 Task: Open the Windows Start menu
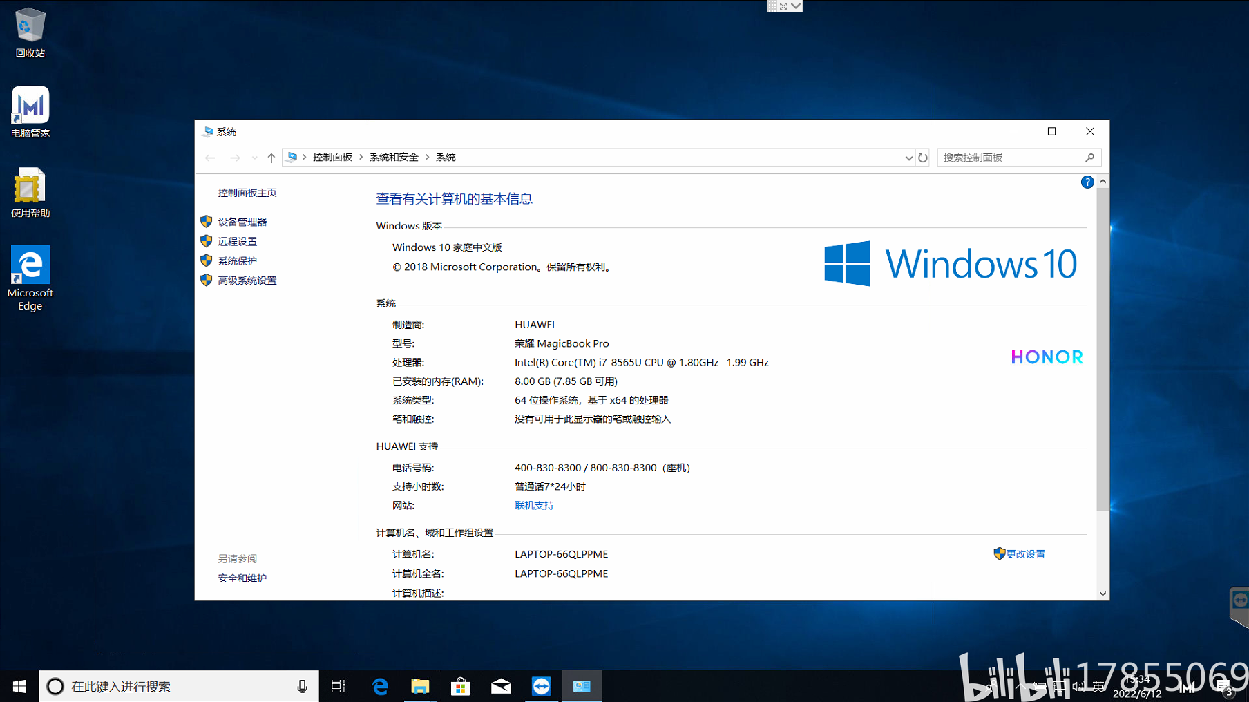click(19, 686)
